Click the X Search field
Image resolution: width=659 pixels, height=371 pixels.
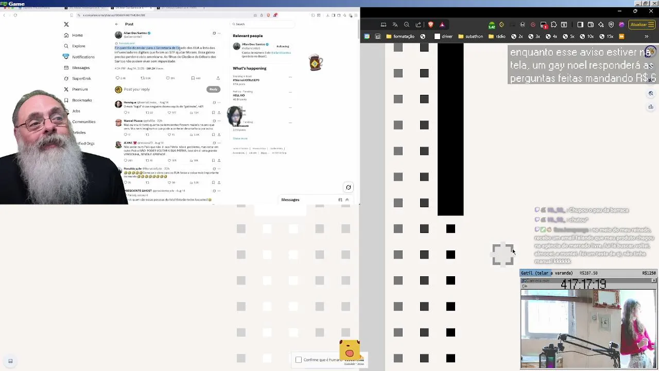(263, 24)
